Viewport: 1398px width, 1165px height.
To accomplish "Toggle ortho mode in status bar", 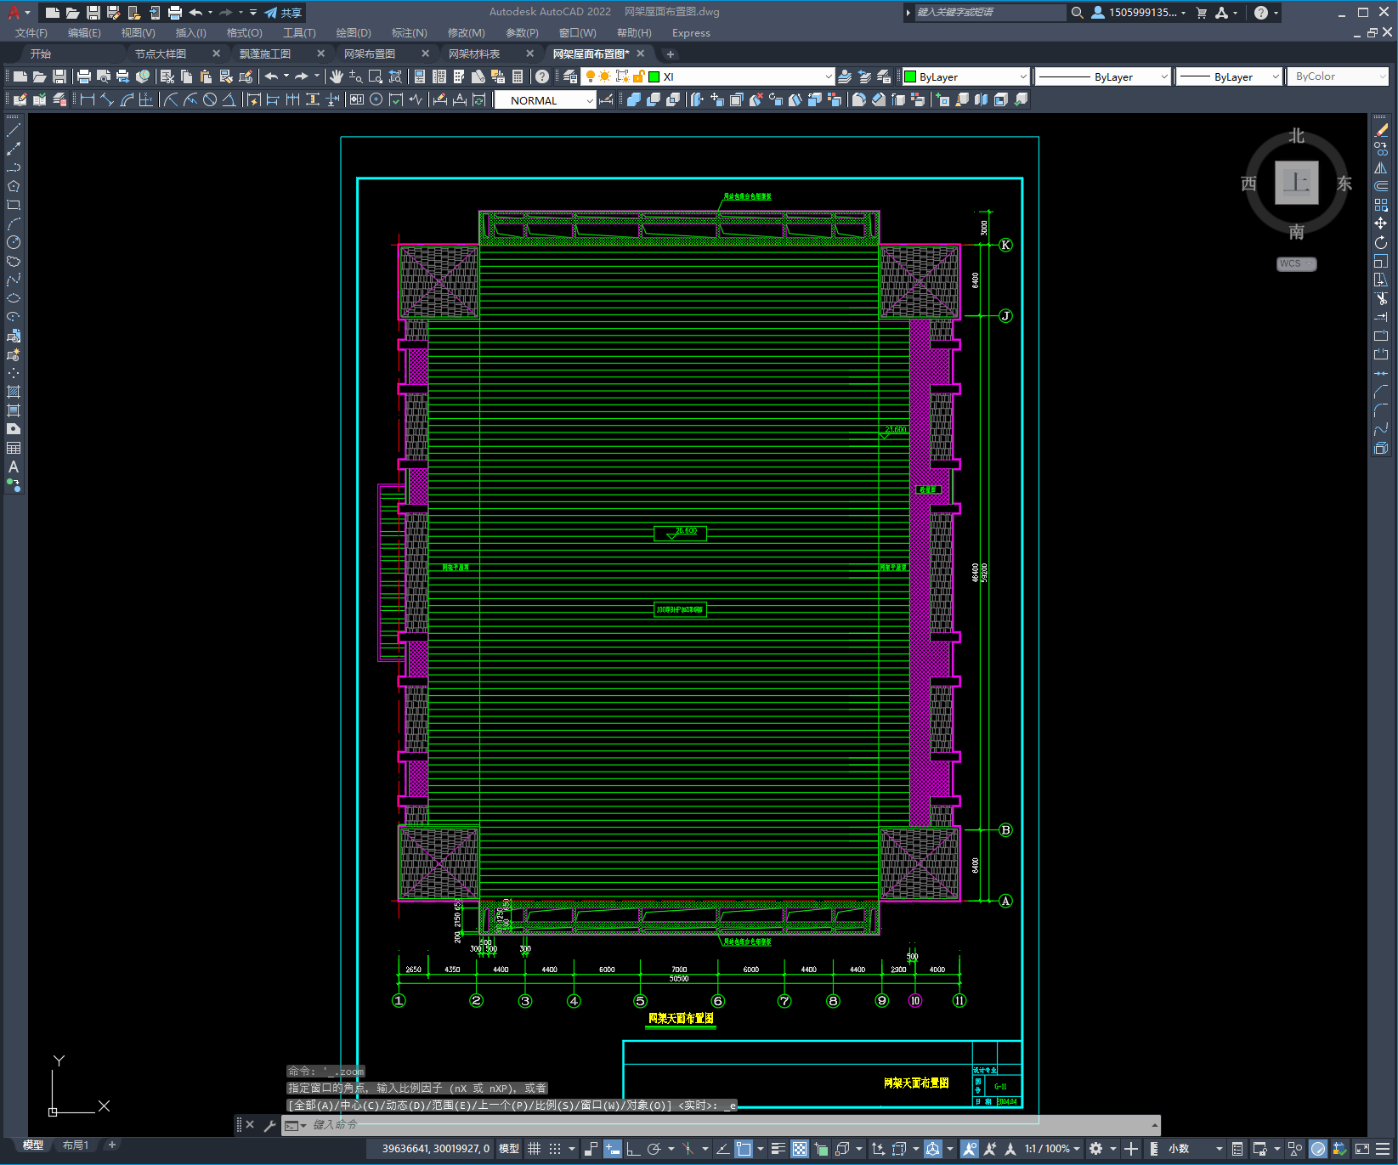I will tap(633, 1149).
